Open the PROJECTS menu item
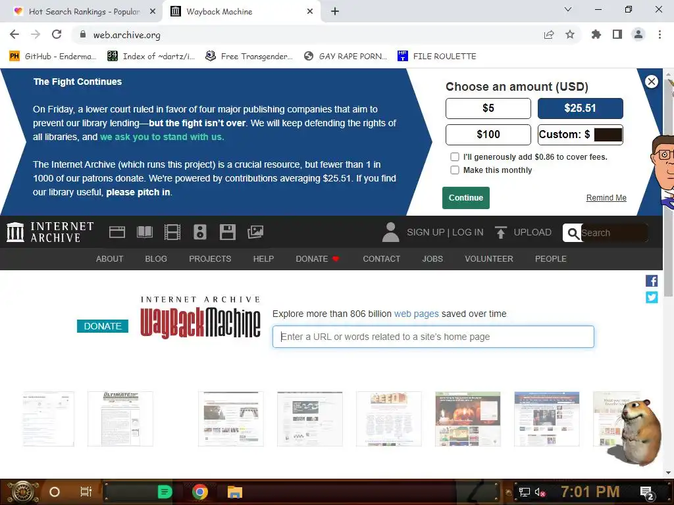 coord(210,259)
